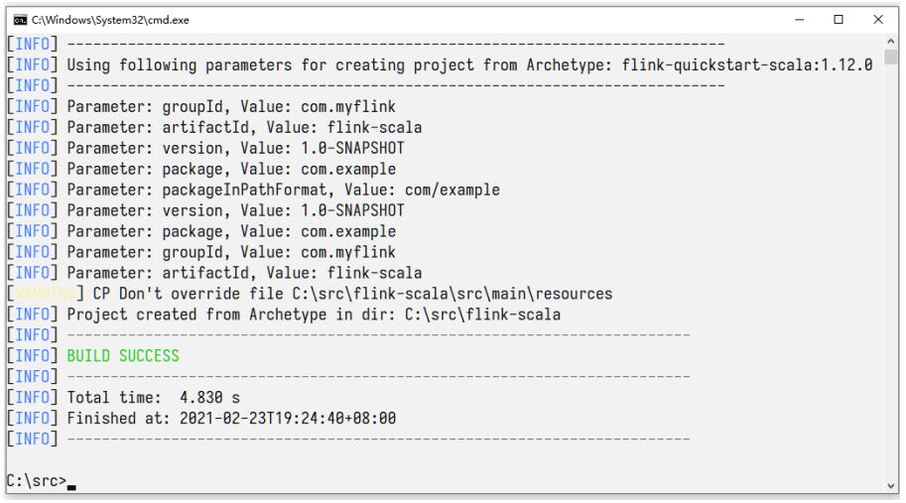The image size is (906, 503).
Task: Click the cmd.exe icon in title bar
Action: 13,20
